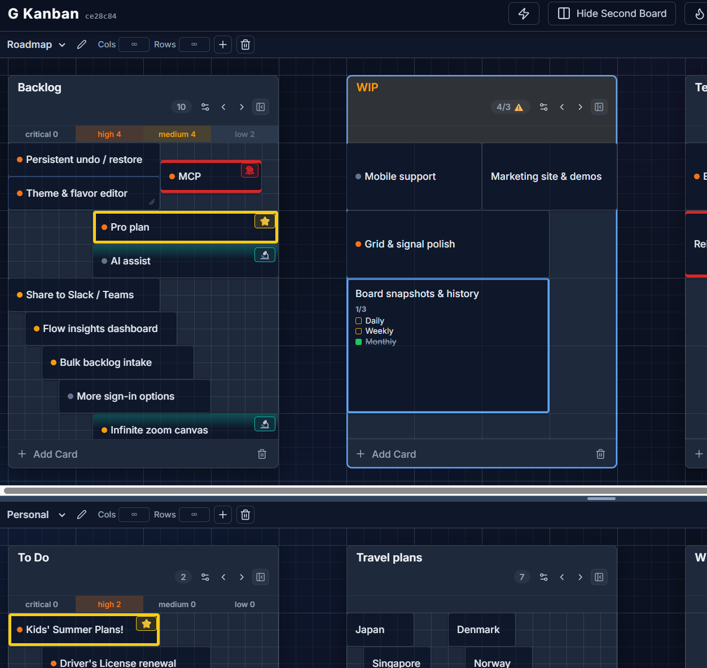Filter Backlog by medium 4 priority tab
The height and width of the screenshot is (668, 707).
[177, 134]
